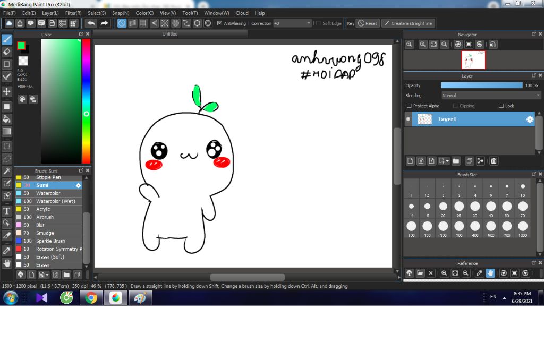
Task: Zoom in using the Navigator panel
Action: coord(422,45)
